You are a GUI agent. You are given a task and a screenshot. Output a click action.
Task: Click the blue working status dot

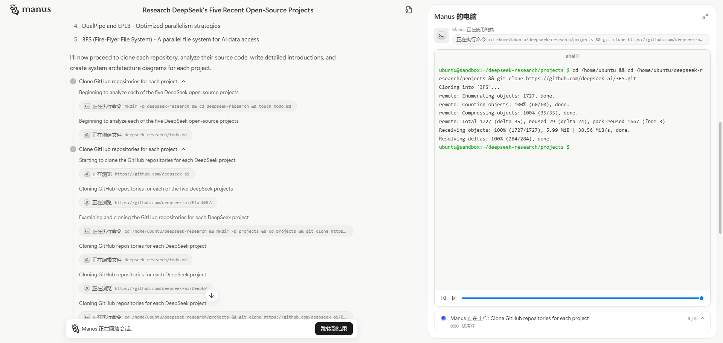click(443, 318)
